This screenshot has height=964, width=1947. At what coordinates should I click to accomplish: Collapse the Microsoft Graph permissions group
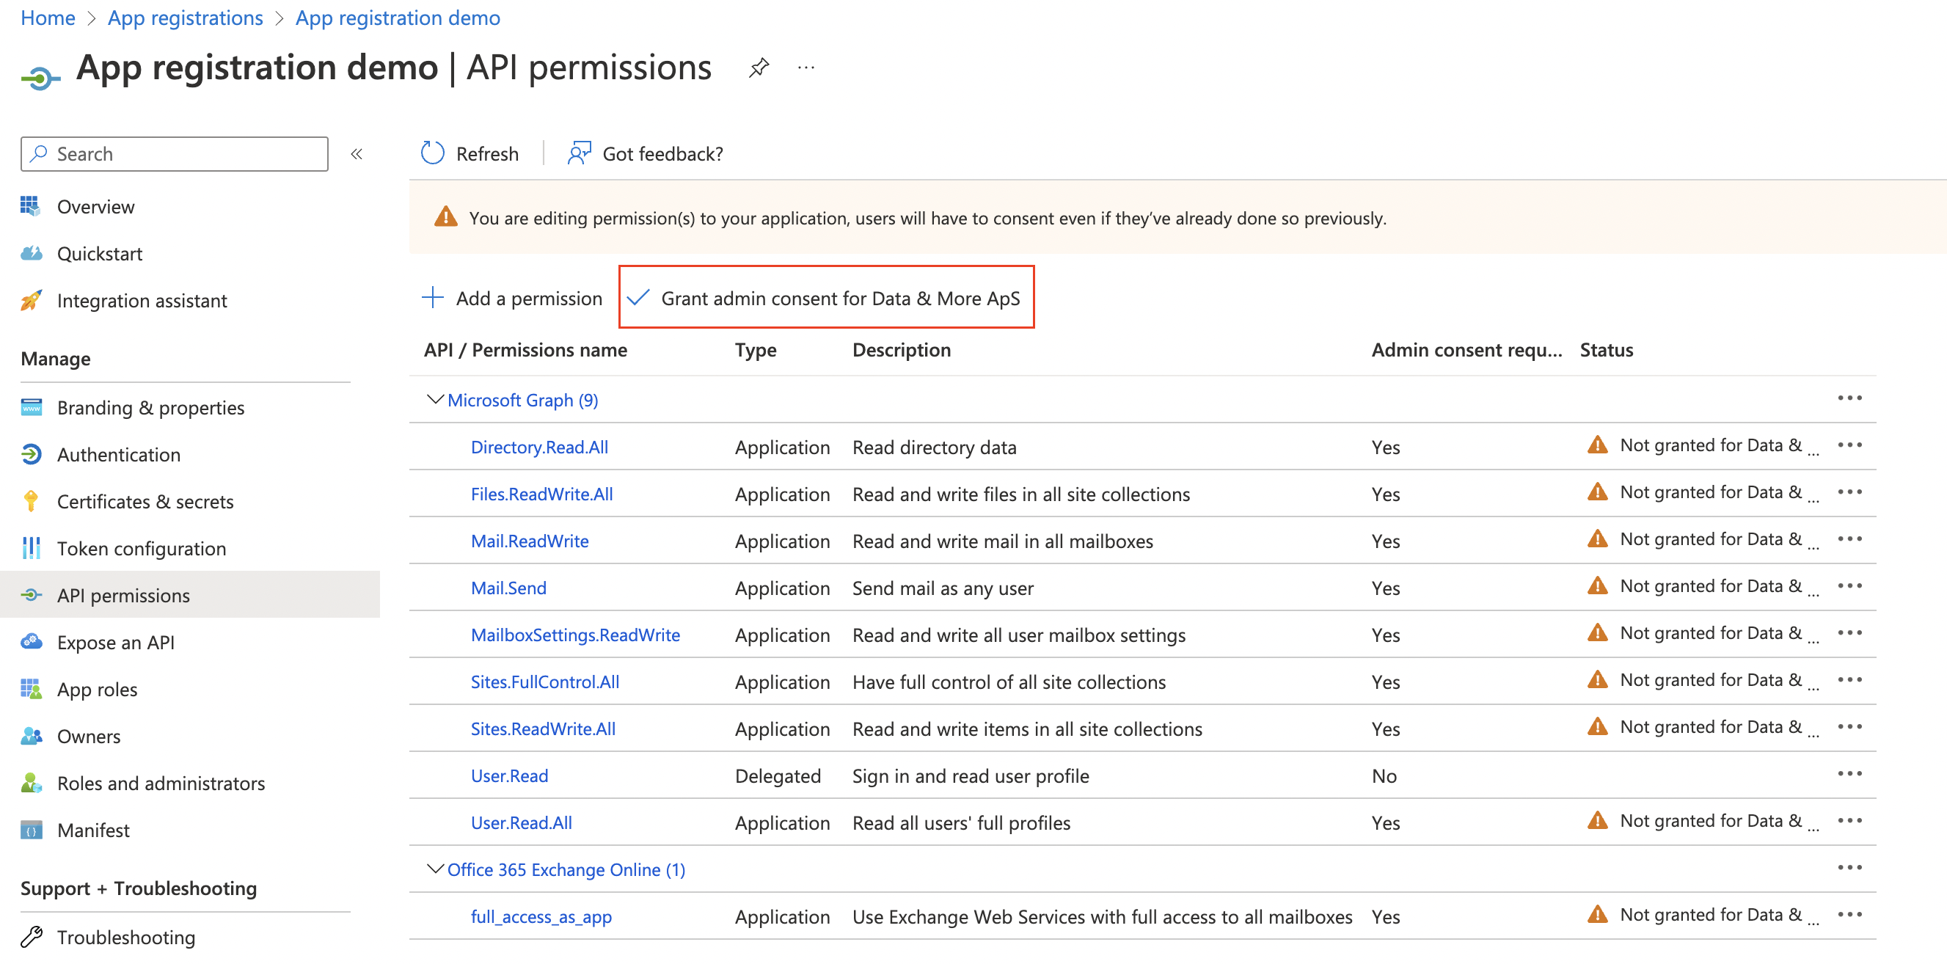(434, 399)
